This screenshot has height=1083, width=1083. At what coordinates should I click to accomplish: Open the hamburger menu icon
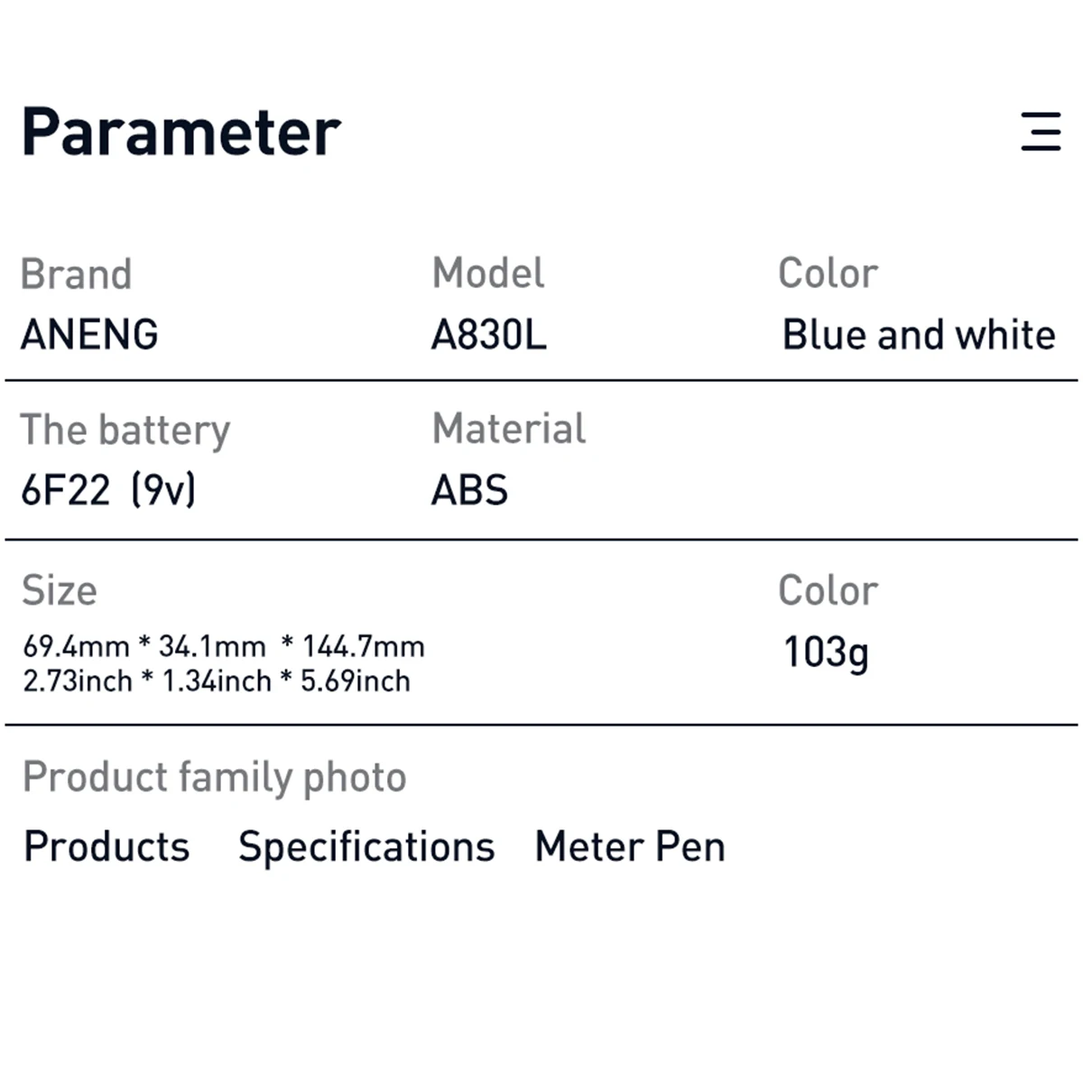(x=1041, y=132)
